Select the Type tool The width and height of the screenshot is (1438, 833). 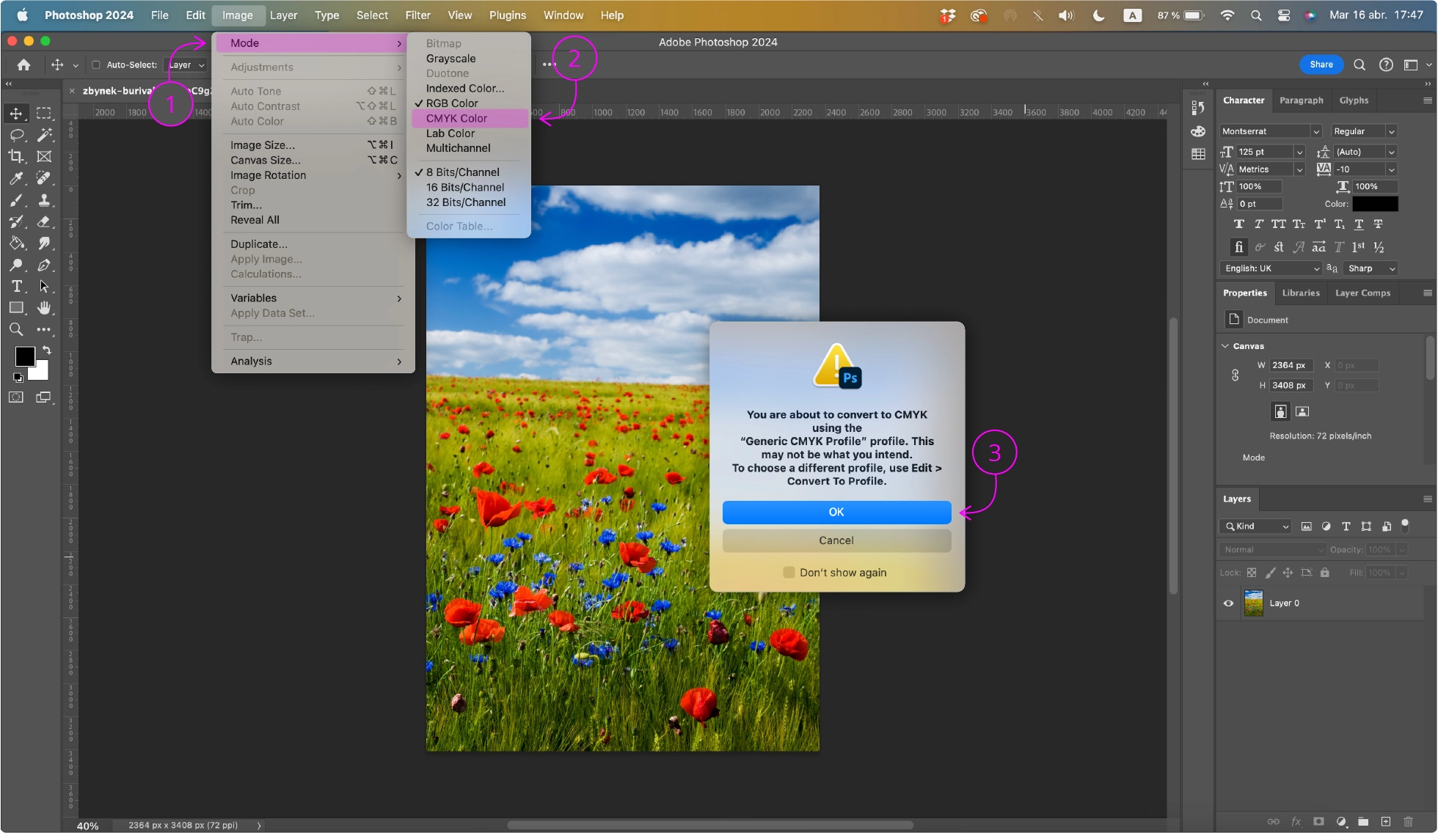[16, 285]
